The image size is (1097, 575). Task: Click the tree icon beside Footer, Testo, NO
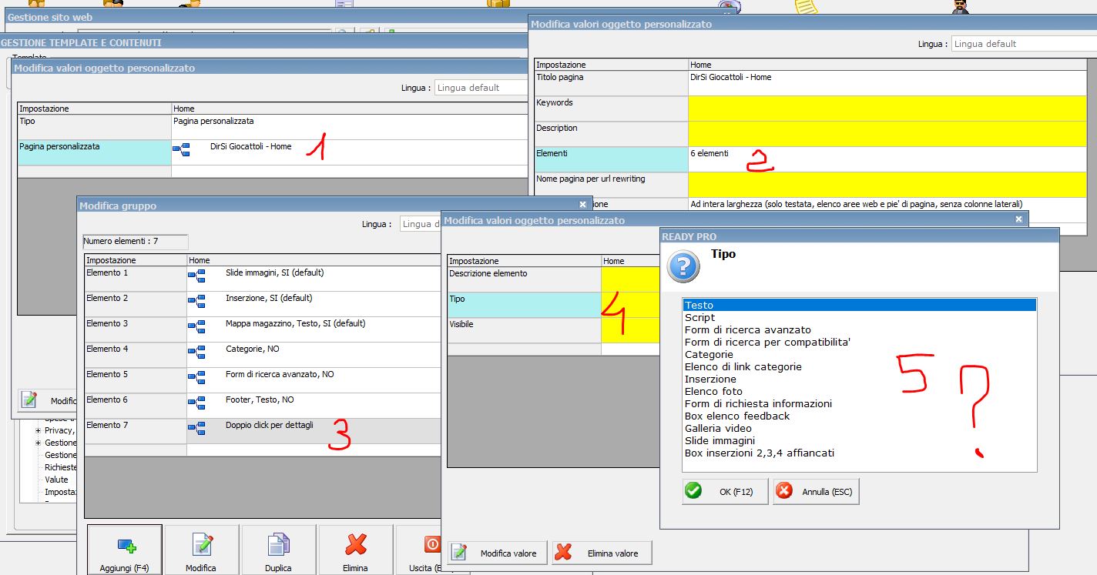tap(196, 403)
